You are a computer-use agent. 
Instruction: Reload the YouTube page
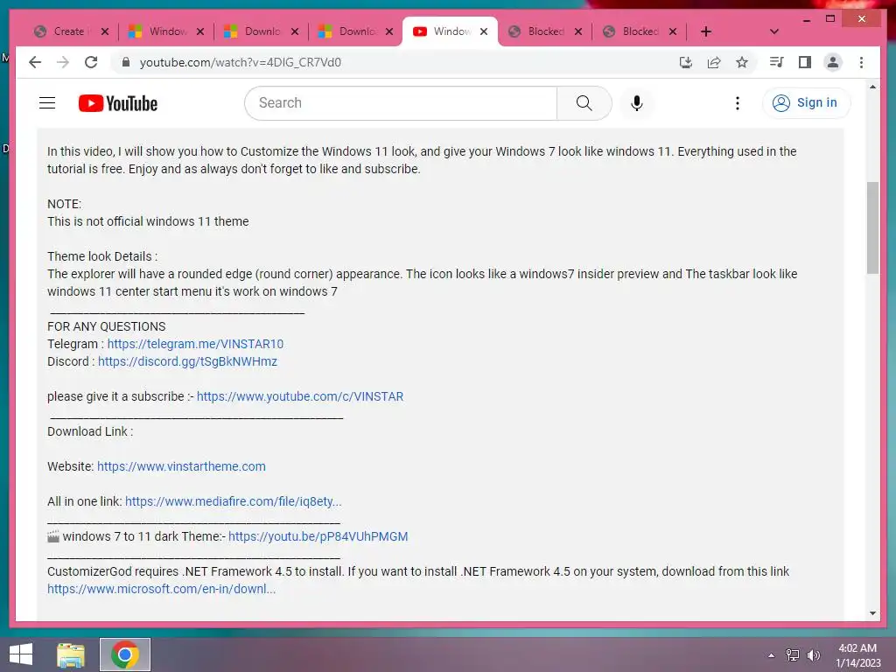coord(91,62)
